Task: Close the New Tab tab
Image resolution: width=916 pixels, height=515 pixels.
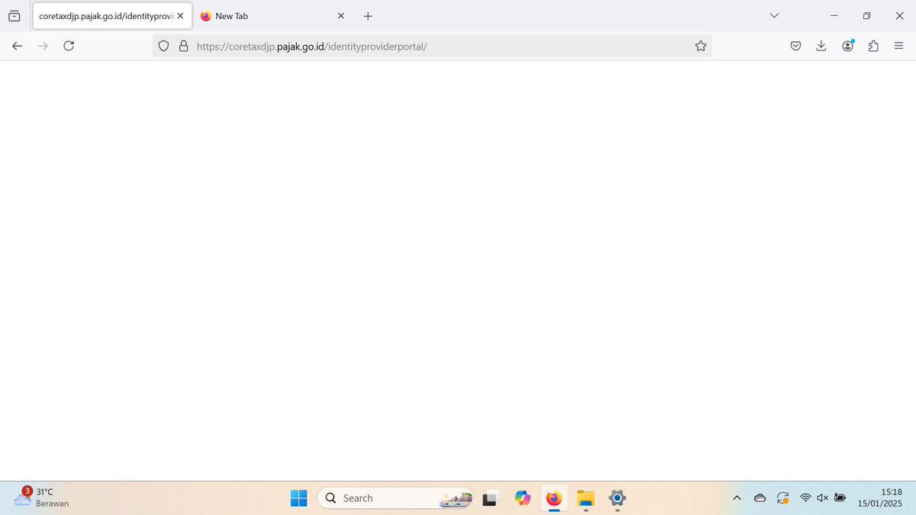Action: pos(340,15)
